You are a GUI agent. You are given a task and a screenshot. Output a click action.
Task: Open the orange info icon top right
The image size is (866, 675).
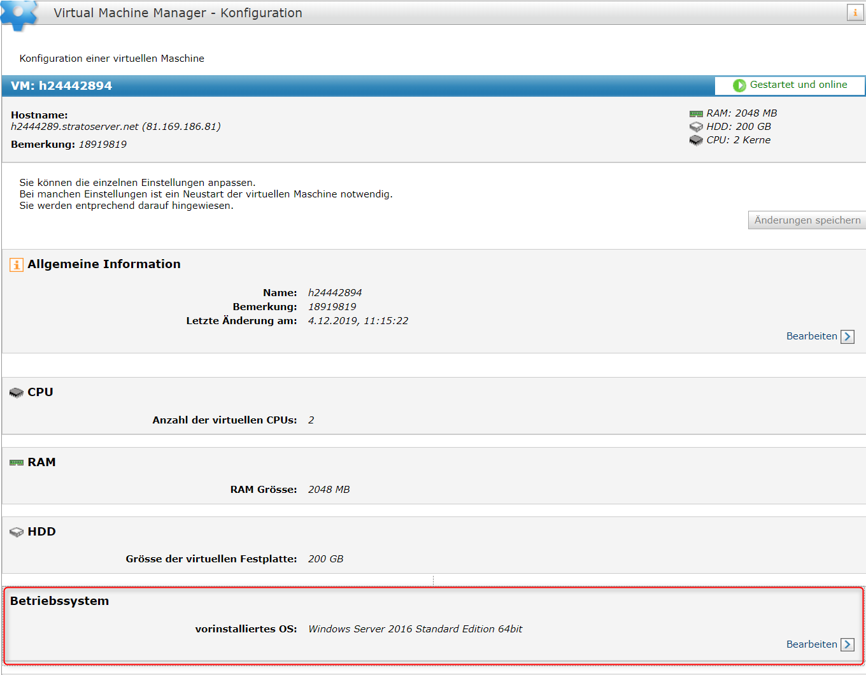[854, 12]
